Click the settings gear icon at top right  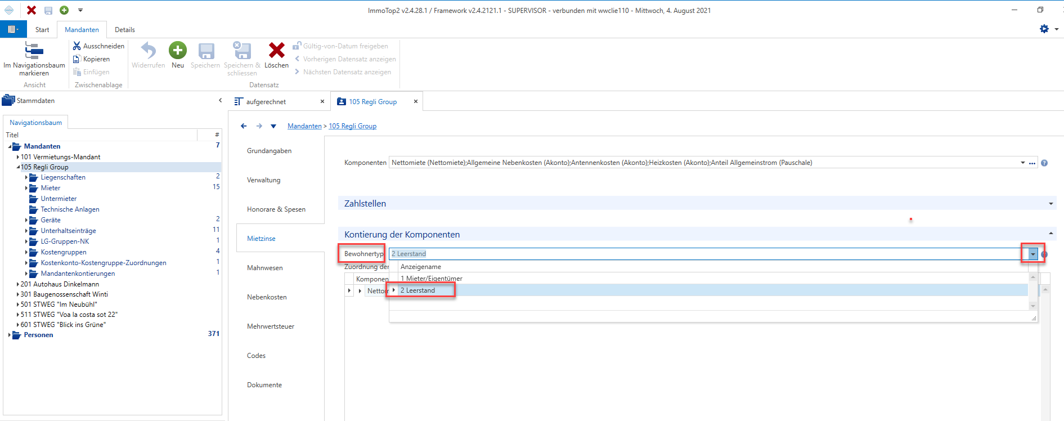[x=1044, y=29]
